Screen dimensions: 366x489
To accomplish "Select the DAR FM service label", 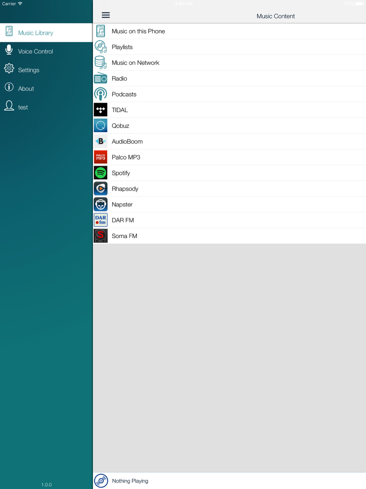I will [x=123, y=220].
